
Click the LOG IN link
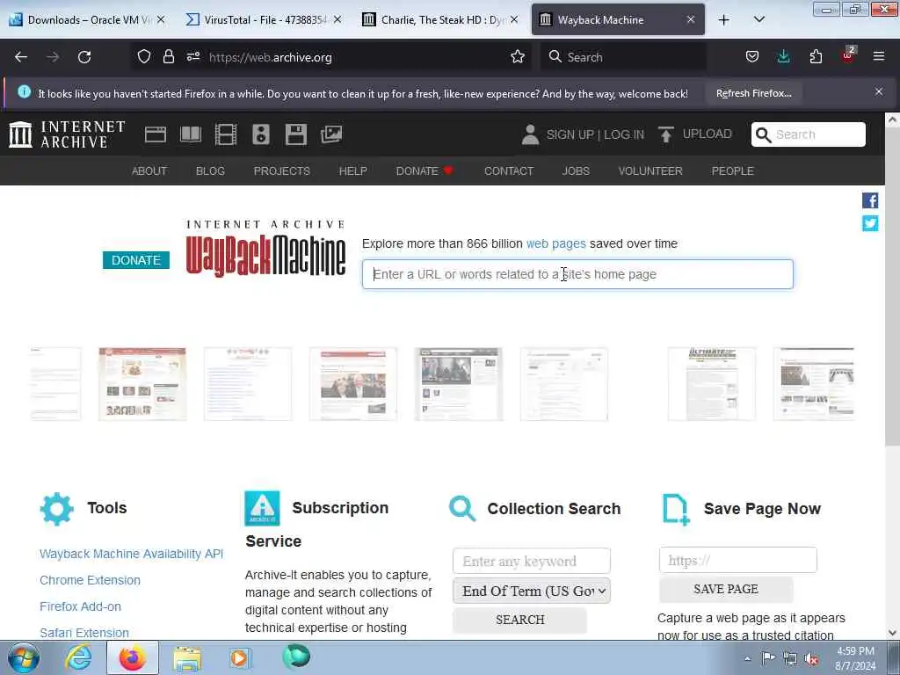(624, 134)
